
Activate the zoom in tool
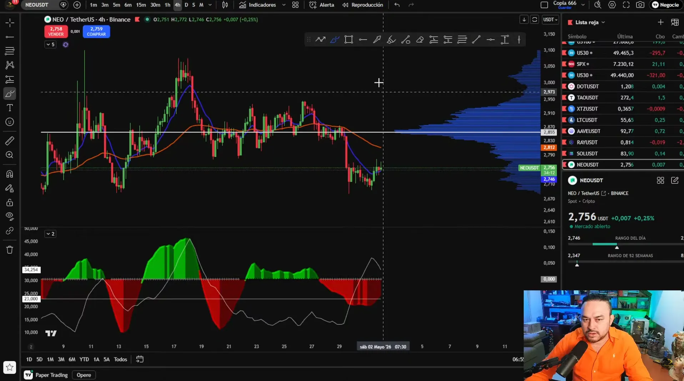coord(10,155)
